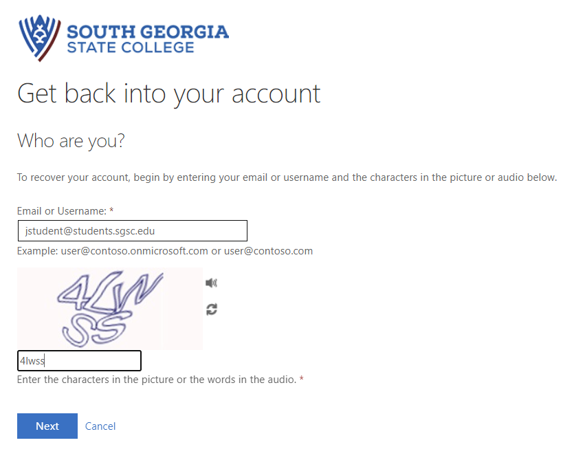585x458 pixels.
Task: Click the "SOUTH GEORGIA" logo text
Action: [x=148, y=32]
